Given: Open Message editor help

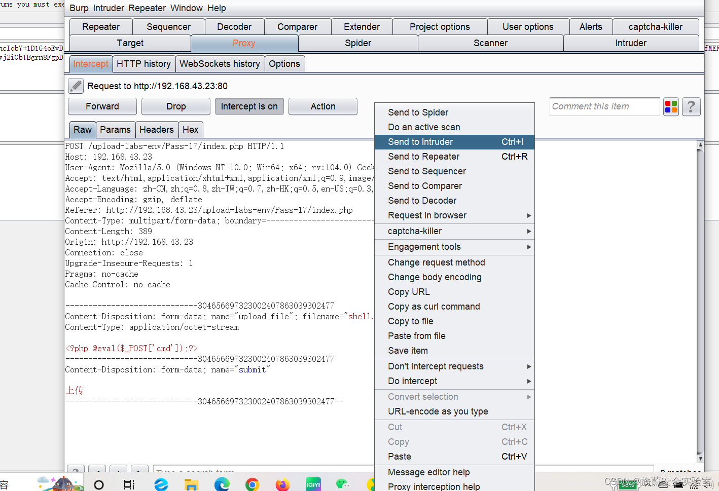Looking at the screenshot, I should (x=454, y=472).
